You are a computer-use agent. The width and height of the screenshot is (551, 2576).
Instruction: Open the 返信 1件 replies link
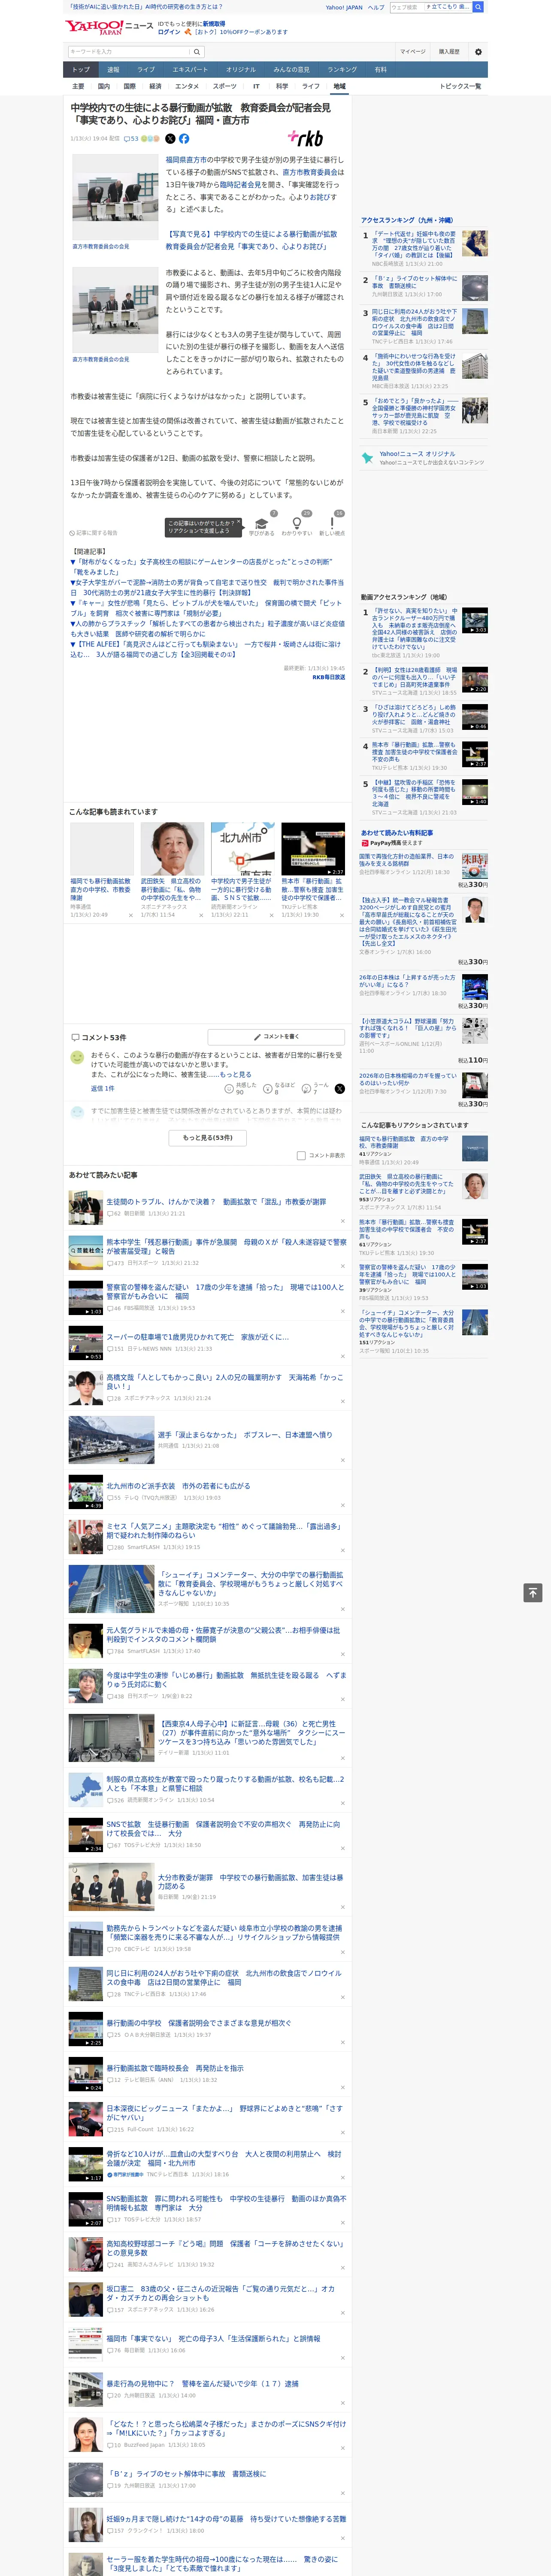pyautogui.click(x=102, y=1088)
